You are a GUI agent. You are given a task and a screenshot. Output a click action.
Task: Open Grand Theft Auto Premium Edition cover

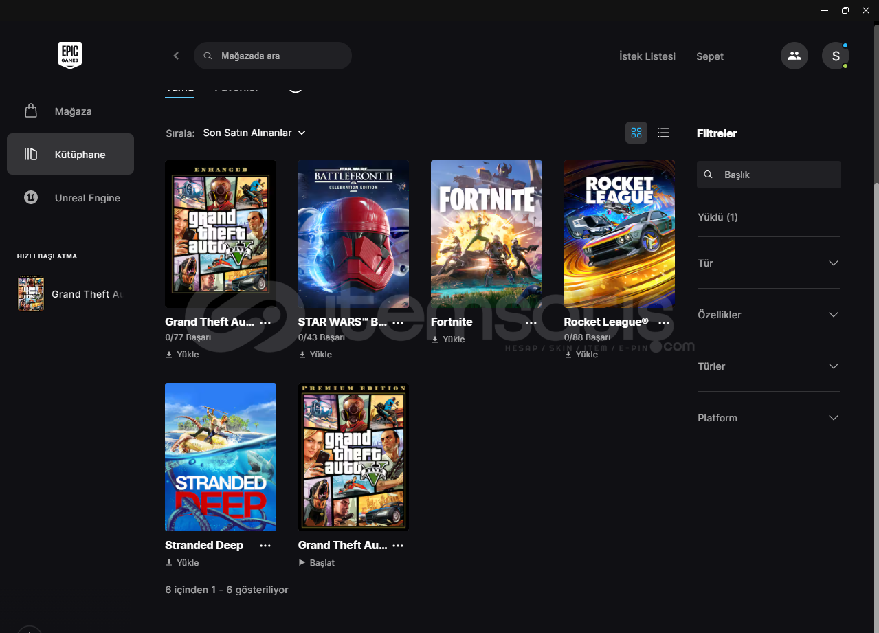[x=353, y=457]
